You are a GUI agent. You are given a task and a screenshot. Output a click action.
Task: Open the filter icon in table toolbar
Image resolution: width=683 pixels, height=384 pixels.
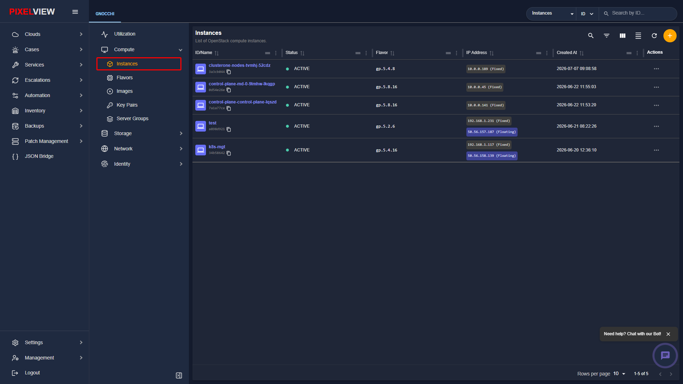click(607, 36)
